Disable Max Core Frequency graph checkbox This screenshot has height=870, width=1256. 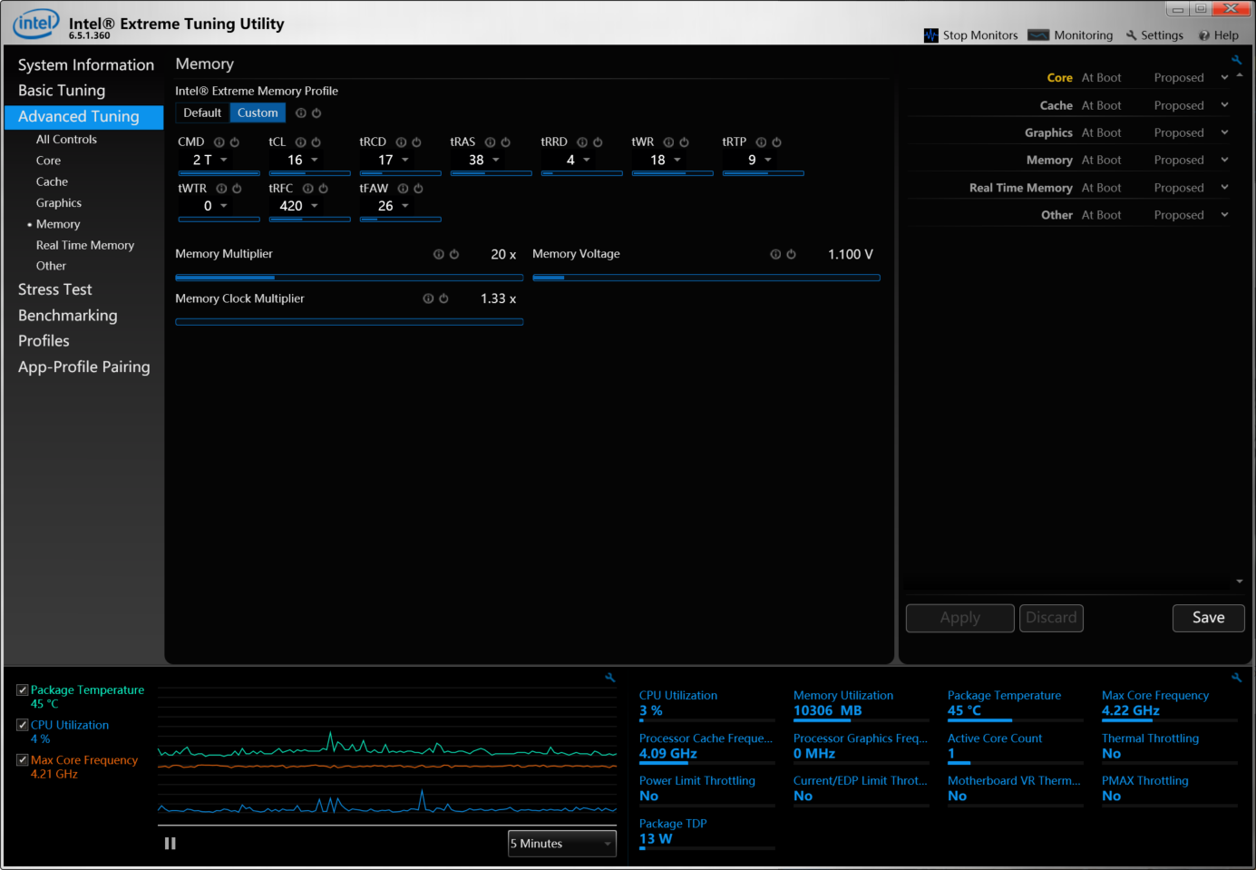(23, 760)
